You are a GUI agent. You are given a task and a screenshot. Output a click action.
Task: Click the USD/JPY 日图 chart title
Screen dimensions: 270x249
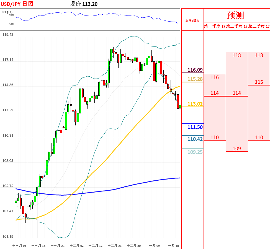[17, 4]
